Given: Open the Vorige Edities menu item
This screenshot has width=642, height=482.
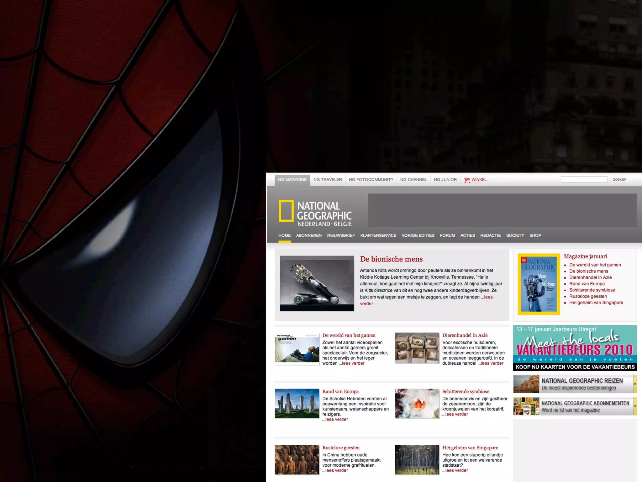Looking at the screenshot, I should point(418,235).
